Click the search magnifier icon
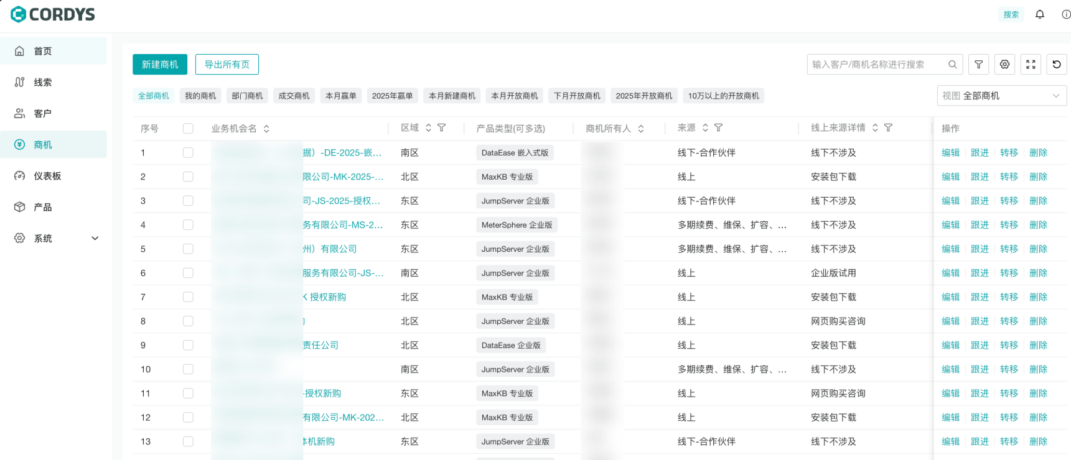1071x460 pixels. 952,64
